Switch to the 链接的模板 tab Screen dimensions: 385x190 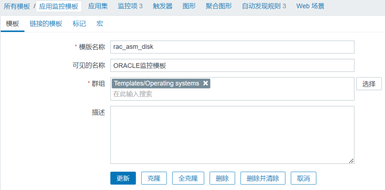click(x=46, y=24)
